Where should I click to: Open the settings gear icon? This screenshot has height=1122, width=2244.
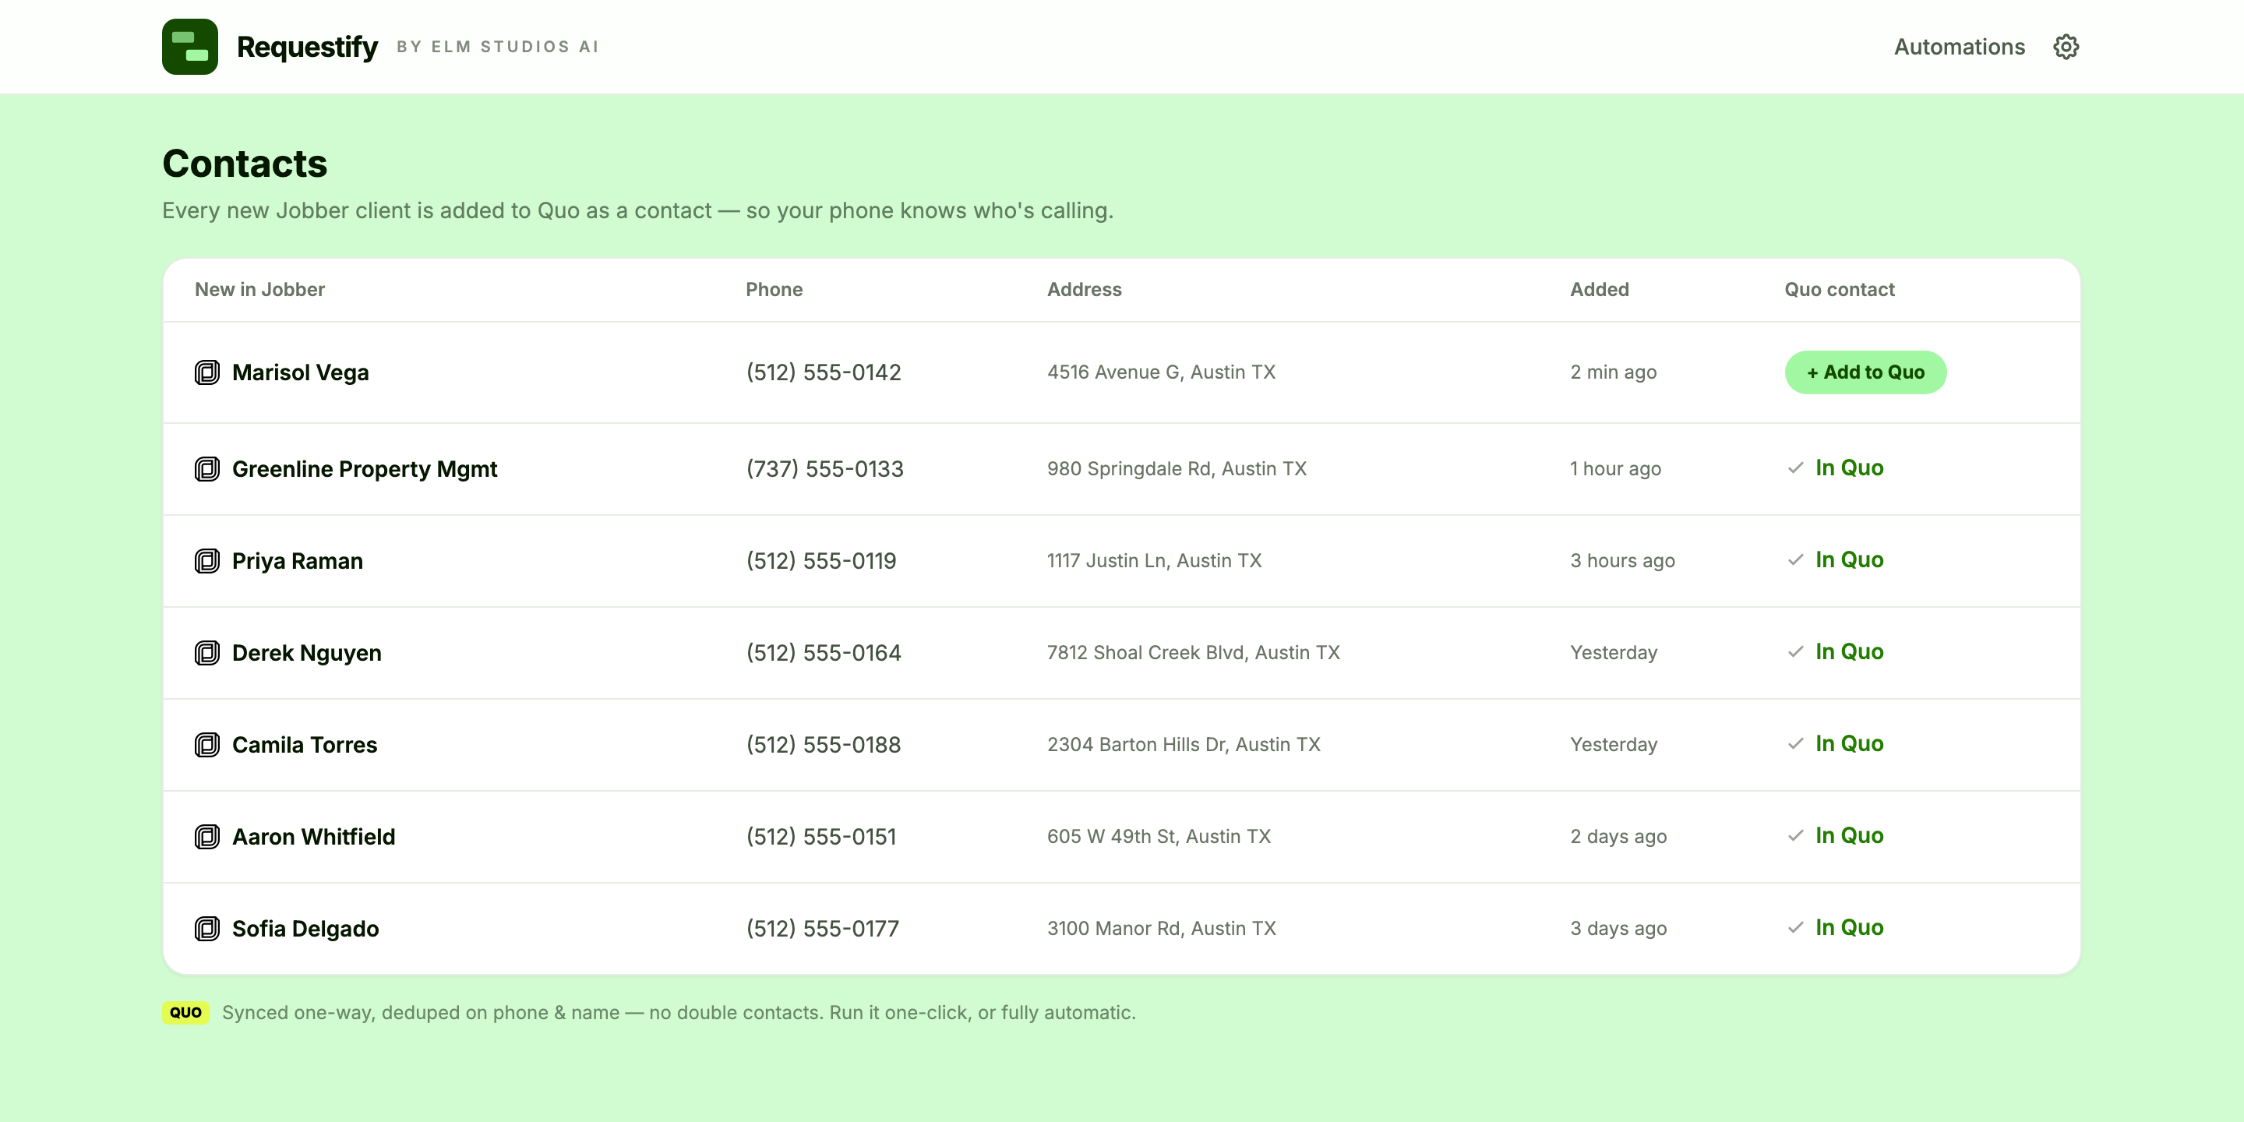coord(2066,46)
